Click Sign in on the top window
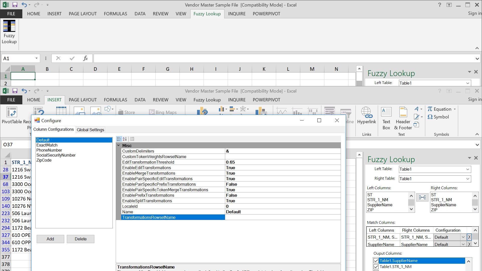 click(x=474, y=14)
